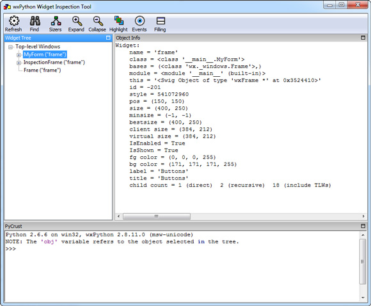Click the "label = 'Buttons'" line
The image size is (371, 306).
click(159, 171)
